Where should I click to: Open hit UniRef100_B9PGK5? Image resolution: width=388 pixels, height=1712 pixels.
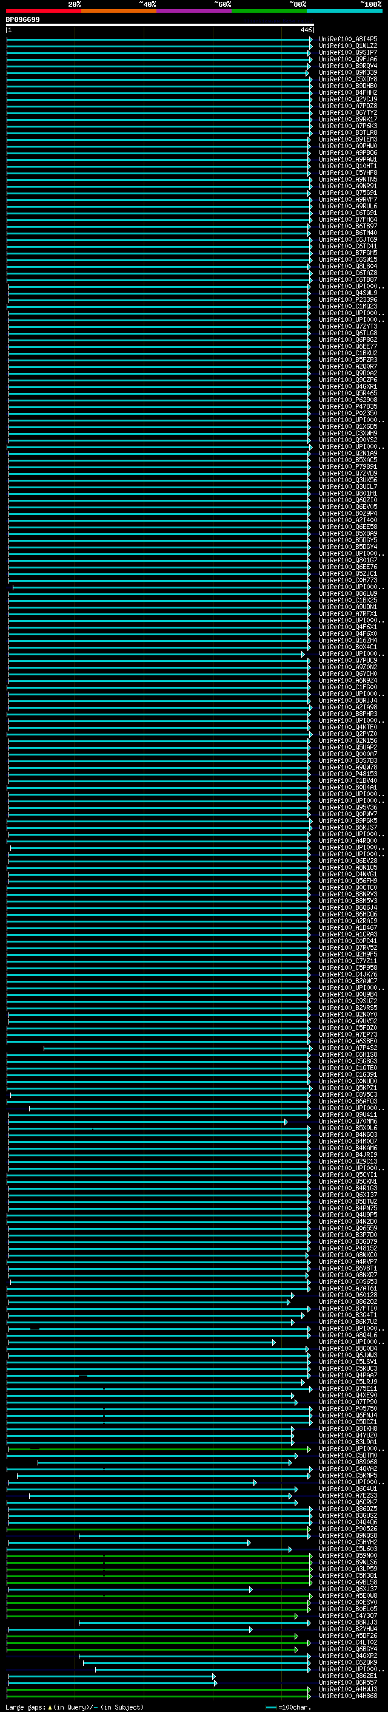point(348,821)
